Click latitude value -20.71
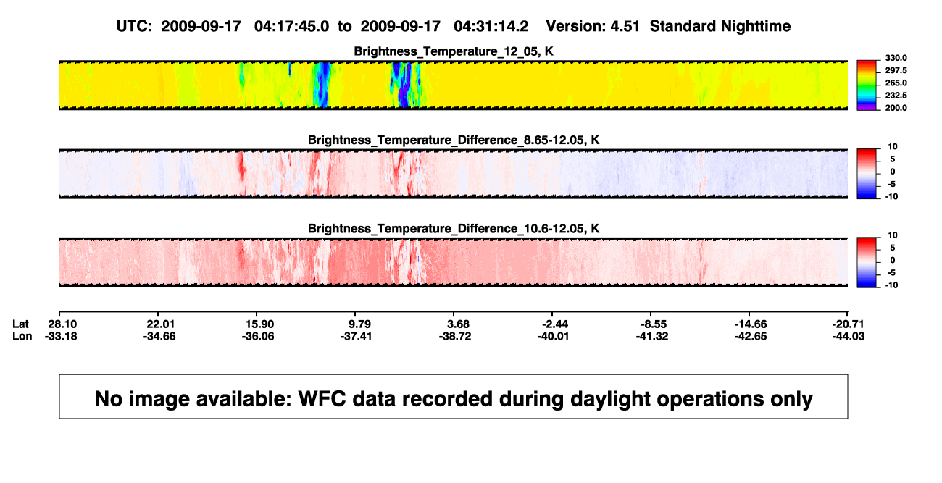This screenshot has height=483, width=942. point(849,324)
